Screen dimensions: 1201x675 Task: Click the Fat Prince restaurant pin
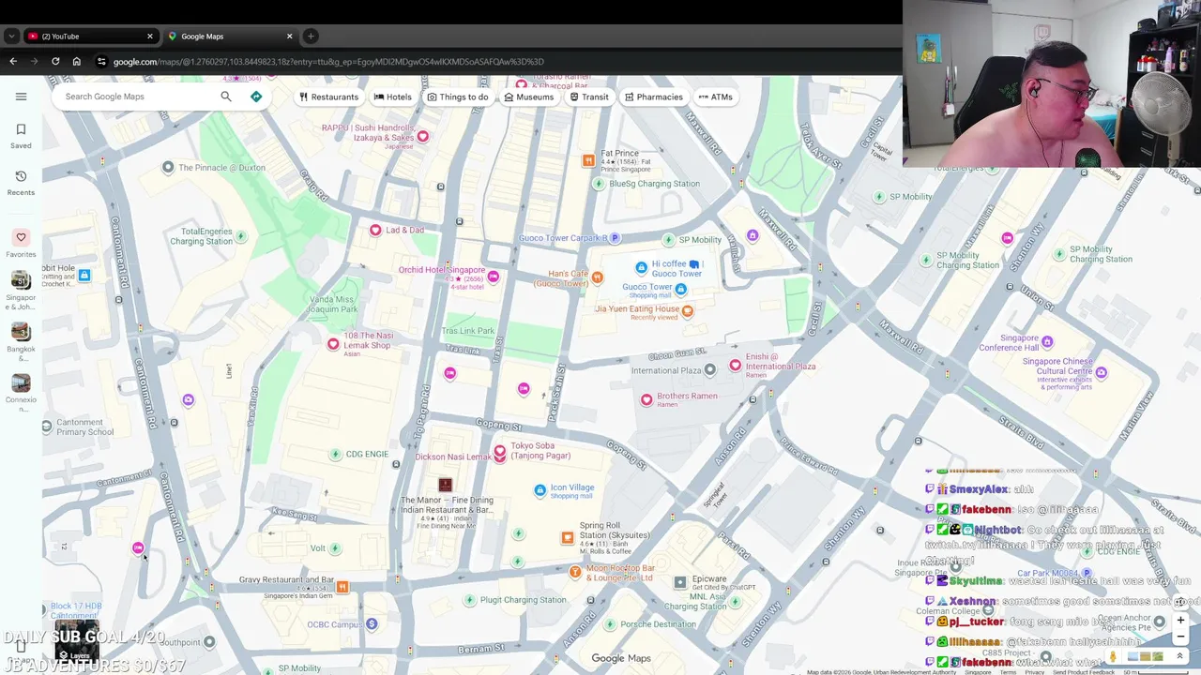pos(588,160)
